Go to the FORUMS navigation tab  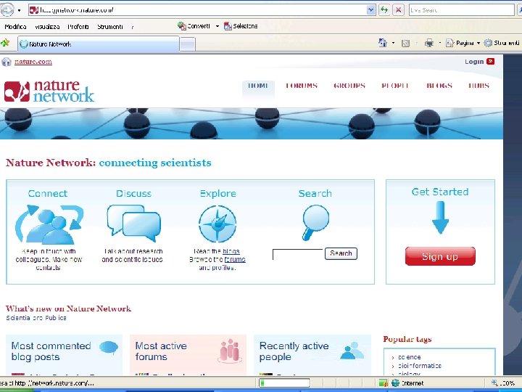click(x=302, y=86)
